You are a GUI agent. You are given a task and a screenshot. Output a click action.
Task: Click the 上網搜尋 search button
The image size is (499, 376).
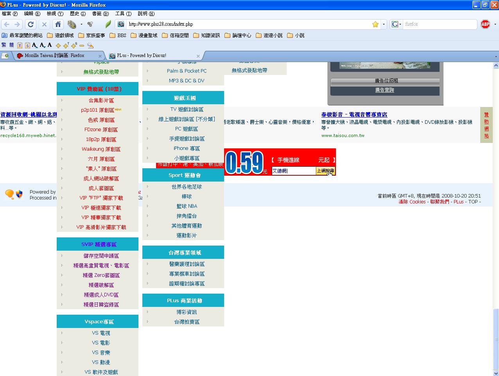pos(325,171)
